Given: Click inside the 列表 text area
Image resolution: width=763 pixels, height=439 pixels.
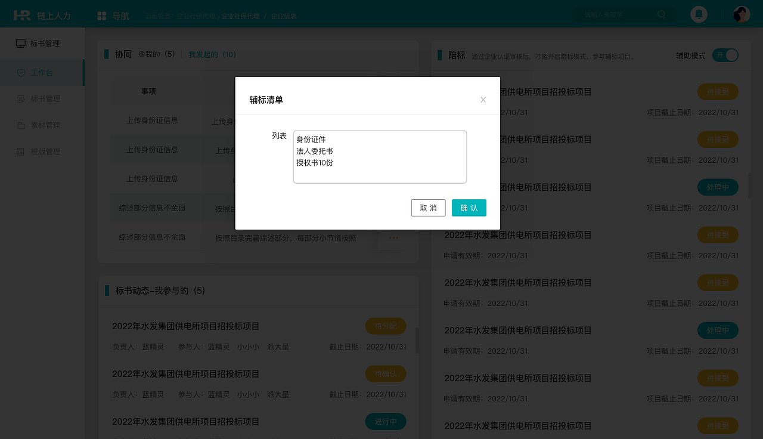Looking at the screenshot, I should 380,157.
